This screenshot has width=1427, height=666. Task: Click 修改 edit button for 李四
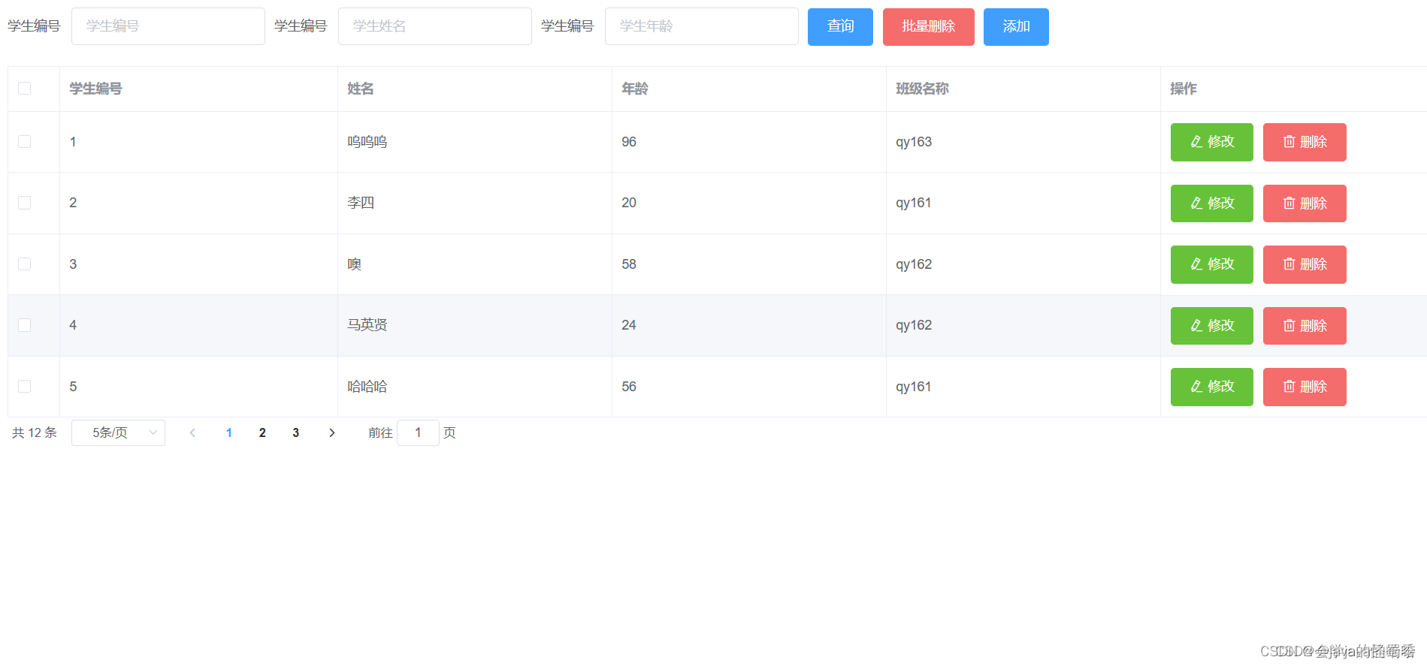coord(1211,203)
